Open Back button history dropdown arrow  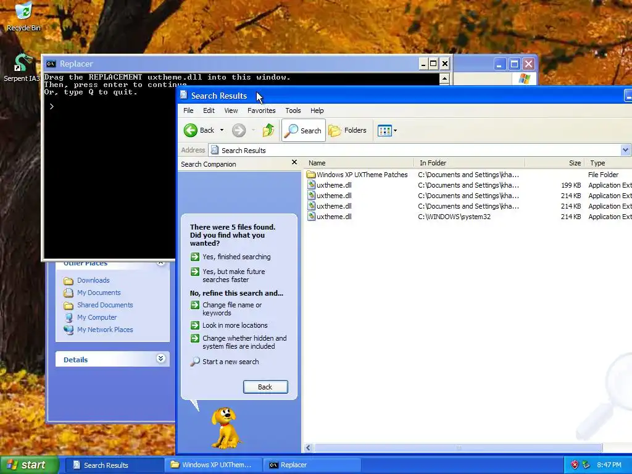pos(222,130)
